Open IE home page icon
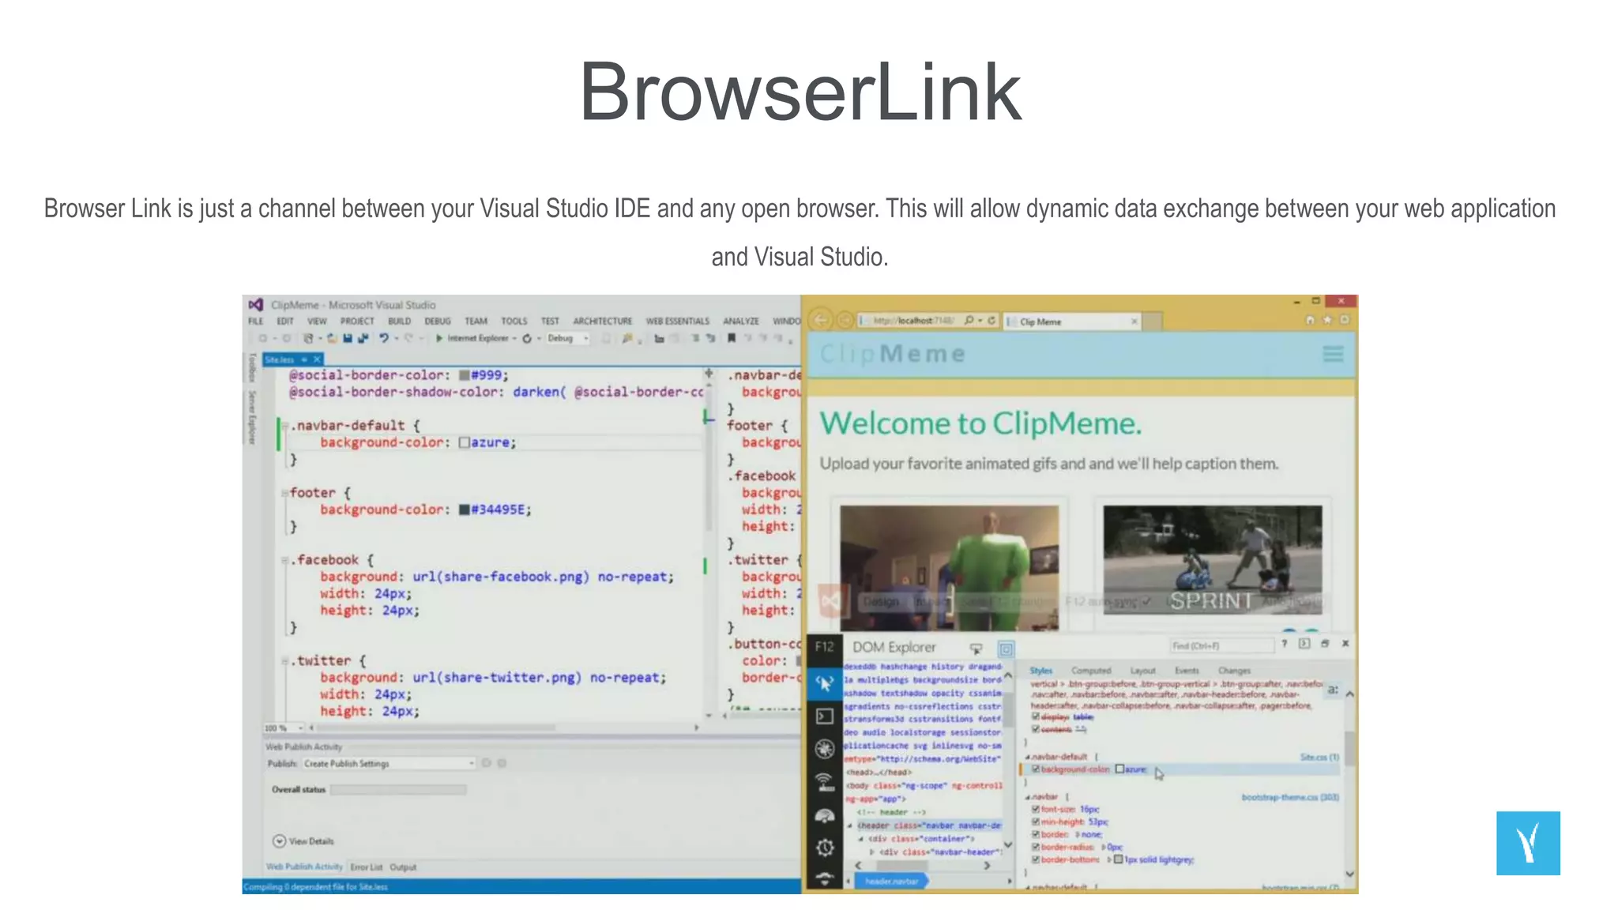Viewport: 1618px width, 910px height. (x=1310, y=320)
